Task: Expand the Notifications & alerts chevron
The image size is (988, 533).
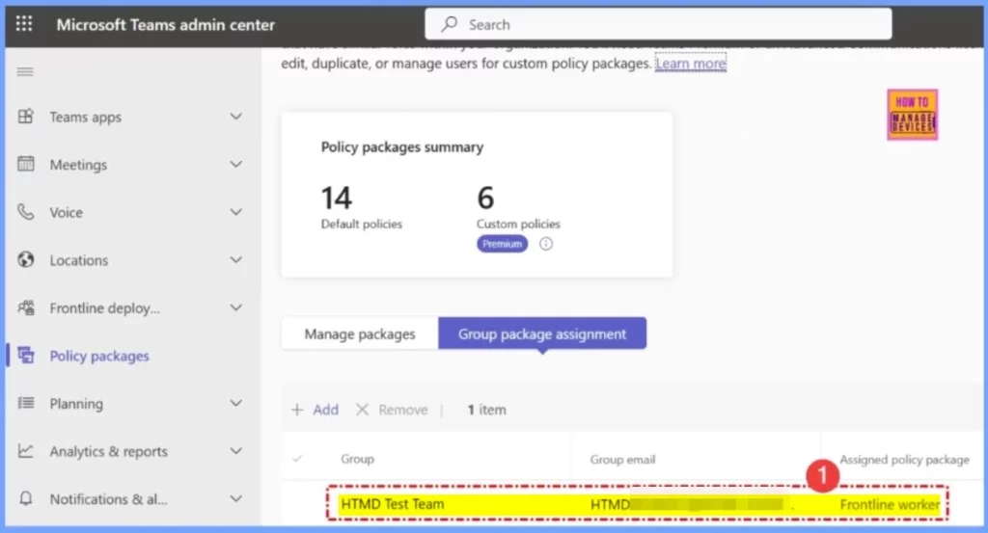Action: (235, 499)
